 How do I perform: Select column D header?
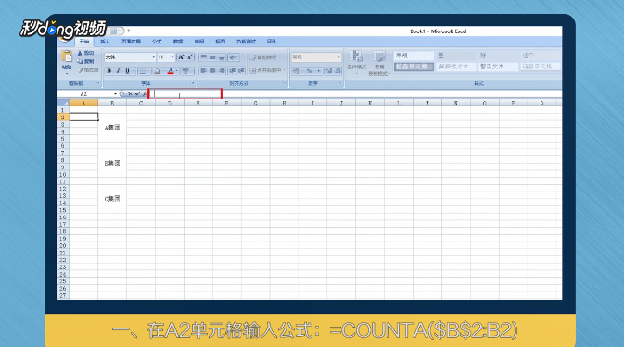[170, 104]
